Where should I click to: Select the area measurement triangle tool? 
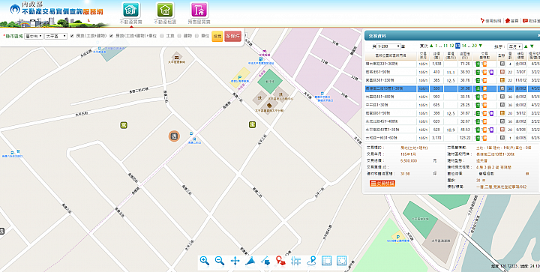(250, 261)
